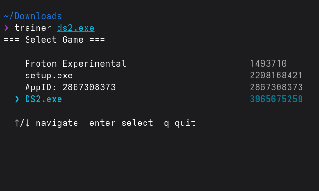319x191 pixels.
Task: Click the 'enter select' hint
Action: (x=121, y=123)
